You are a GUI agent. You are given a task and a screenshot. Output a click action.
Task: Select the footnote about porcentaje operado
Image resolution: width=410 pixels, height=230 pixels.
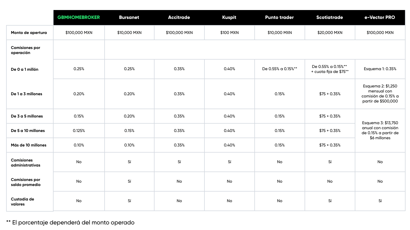pos(70,222)
